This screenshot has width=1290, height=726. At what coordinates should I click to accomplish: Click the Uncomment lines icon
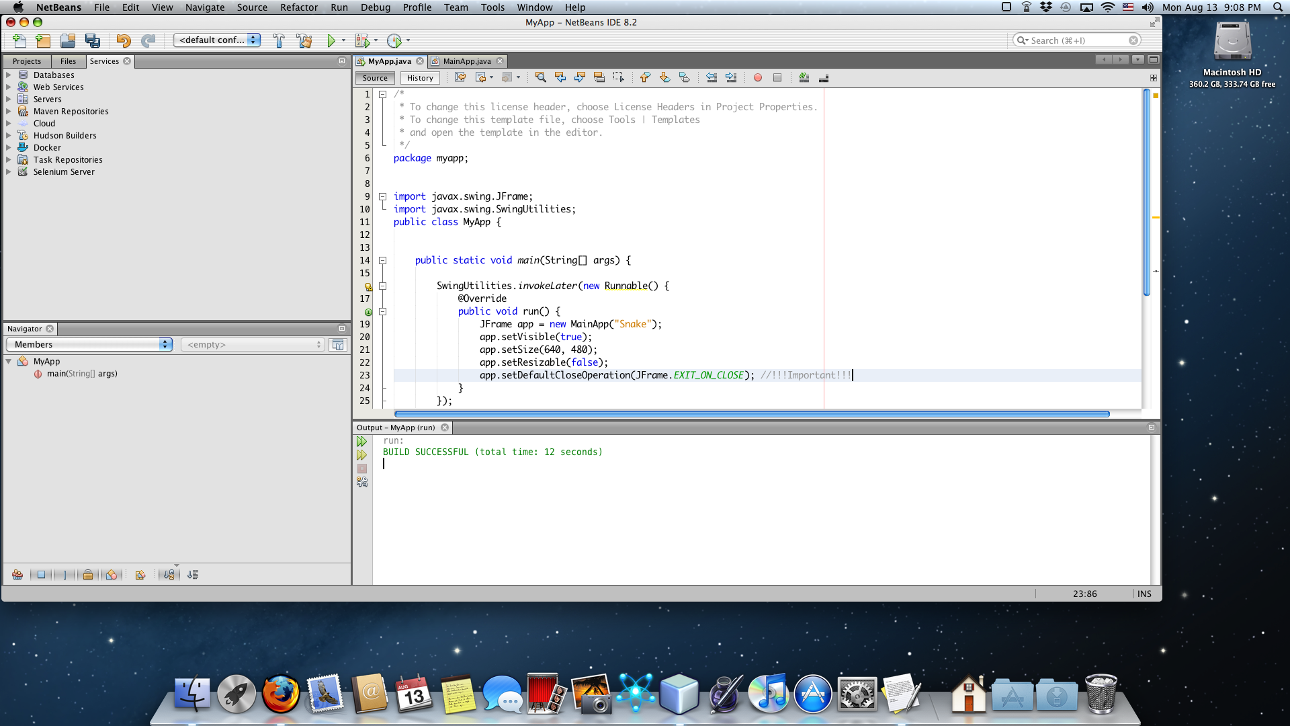[824, 77]
